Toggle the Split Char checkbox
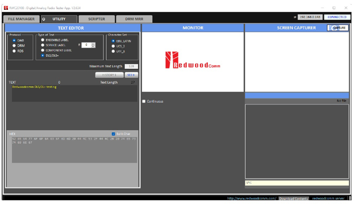Viewport: 354px width, 205px height. click(113, 134)
